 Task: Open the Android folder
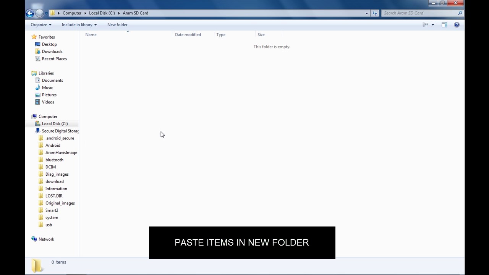pos(53,146)
